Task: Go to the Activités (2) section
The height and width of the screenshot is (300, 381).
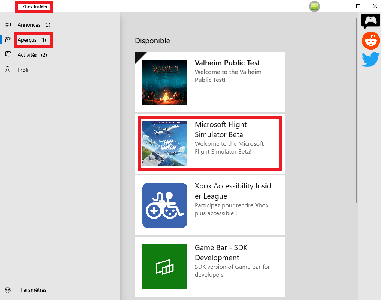Action: point(32,55)
